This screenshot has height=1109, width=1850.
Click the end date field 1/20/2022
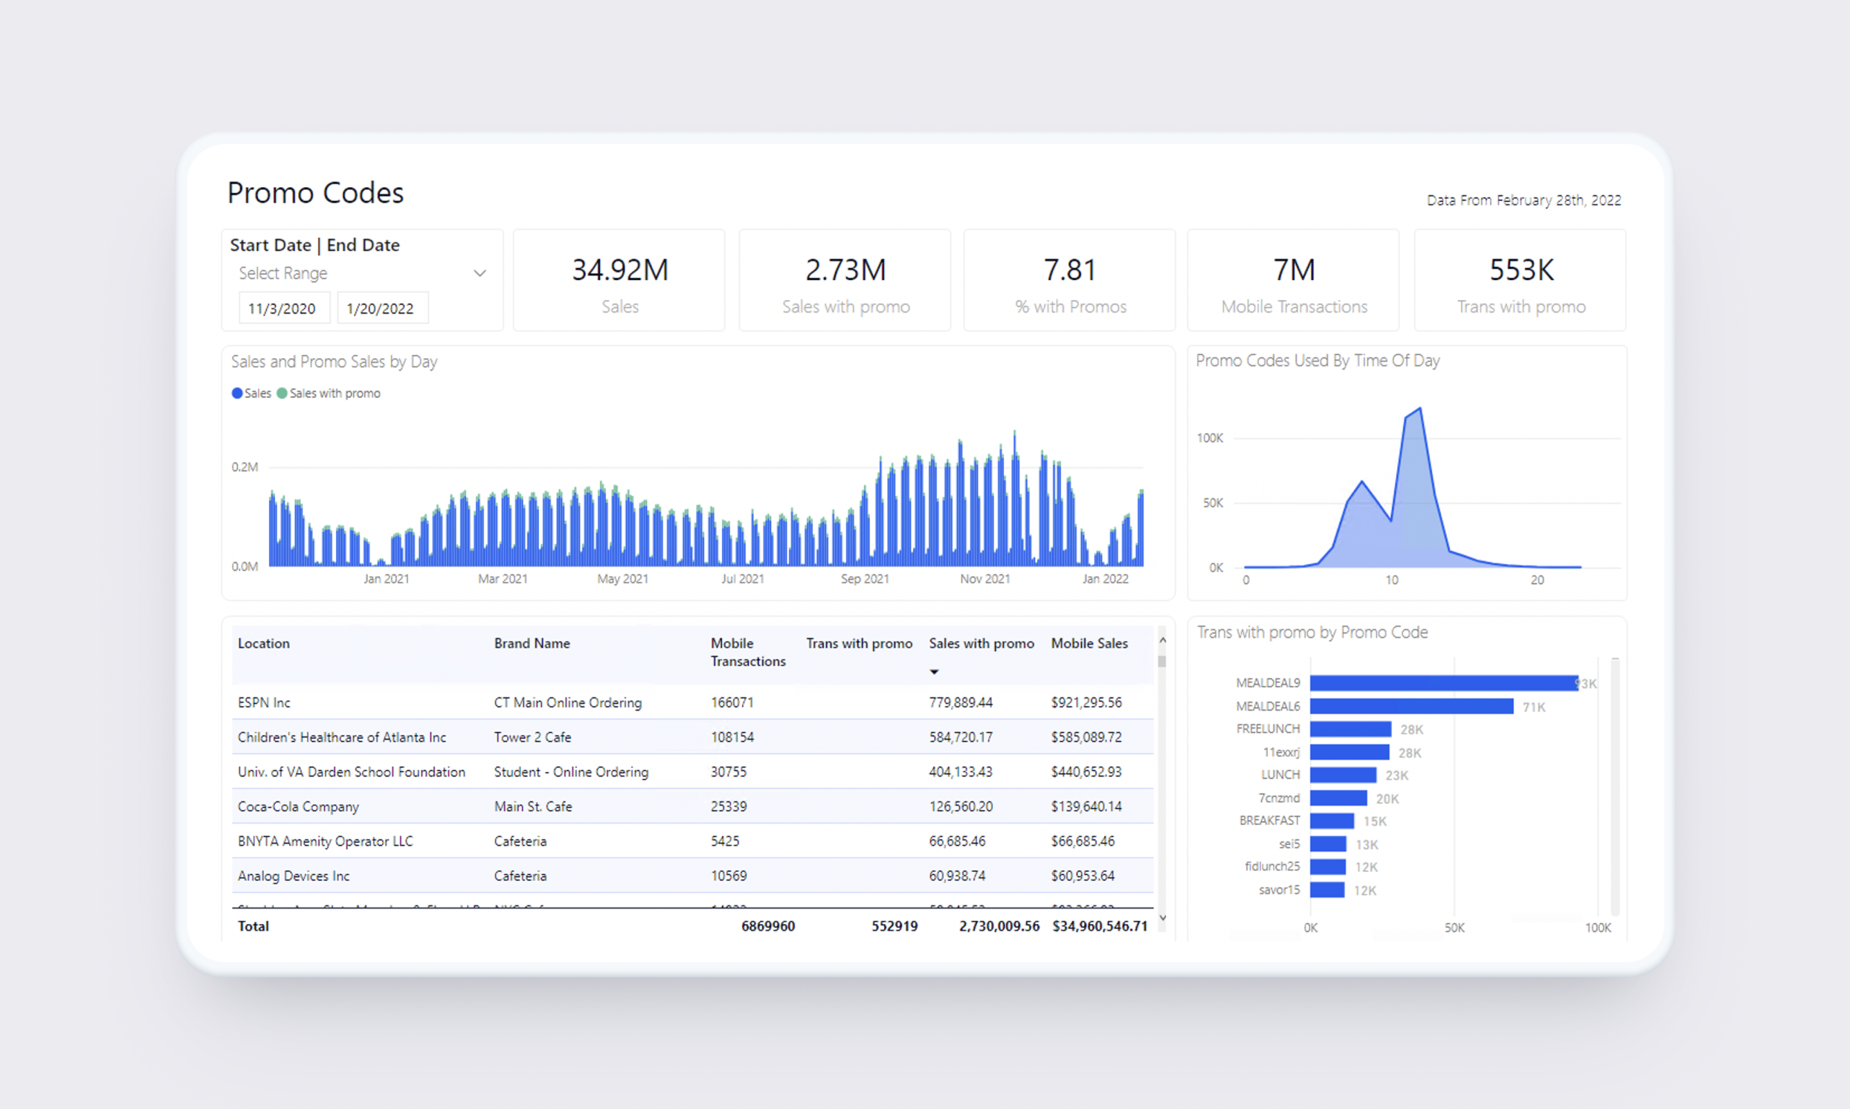[x=381, y=308]
